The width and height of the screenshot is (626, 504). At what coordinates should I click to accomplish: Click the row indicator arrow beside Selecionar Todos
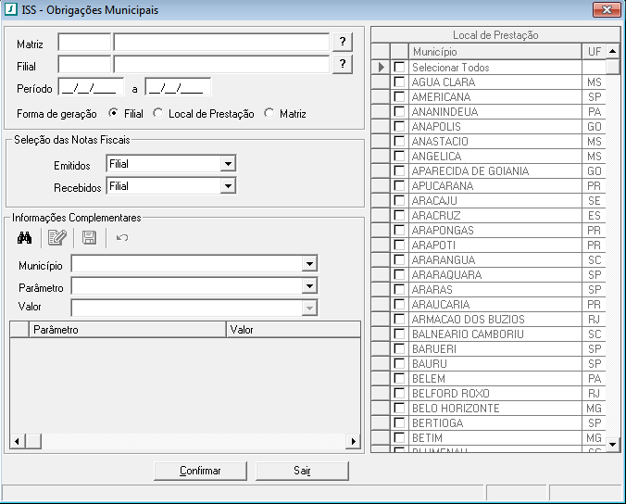click(x=381, y=68)
